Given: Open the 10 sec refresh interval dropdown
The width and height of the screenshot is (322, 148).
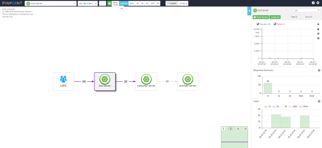Looking at the screenshot, I should (183, 3).
